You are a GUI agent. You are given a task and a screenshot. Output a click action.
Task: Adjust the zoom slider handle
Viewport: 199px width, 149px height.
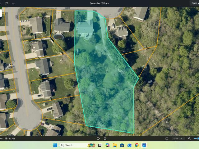point(198,139)
